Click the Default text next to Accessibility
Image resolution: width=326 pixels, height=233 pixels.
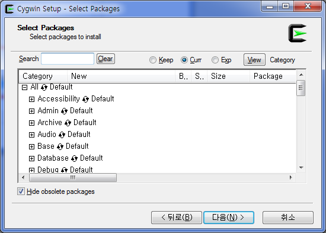click(103, 98)
